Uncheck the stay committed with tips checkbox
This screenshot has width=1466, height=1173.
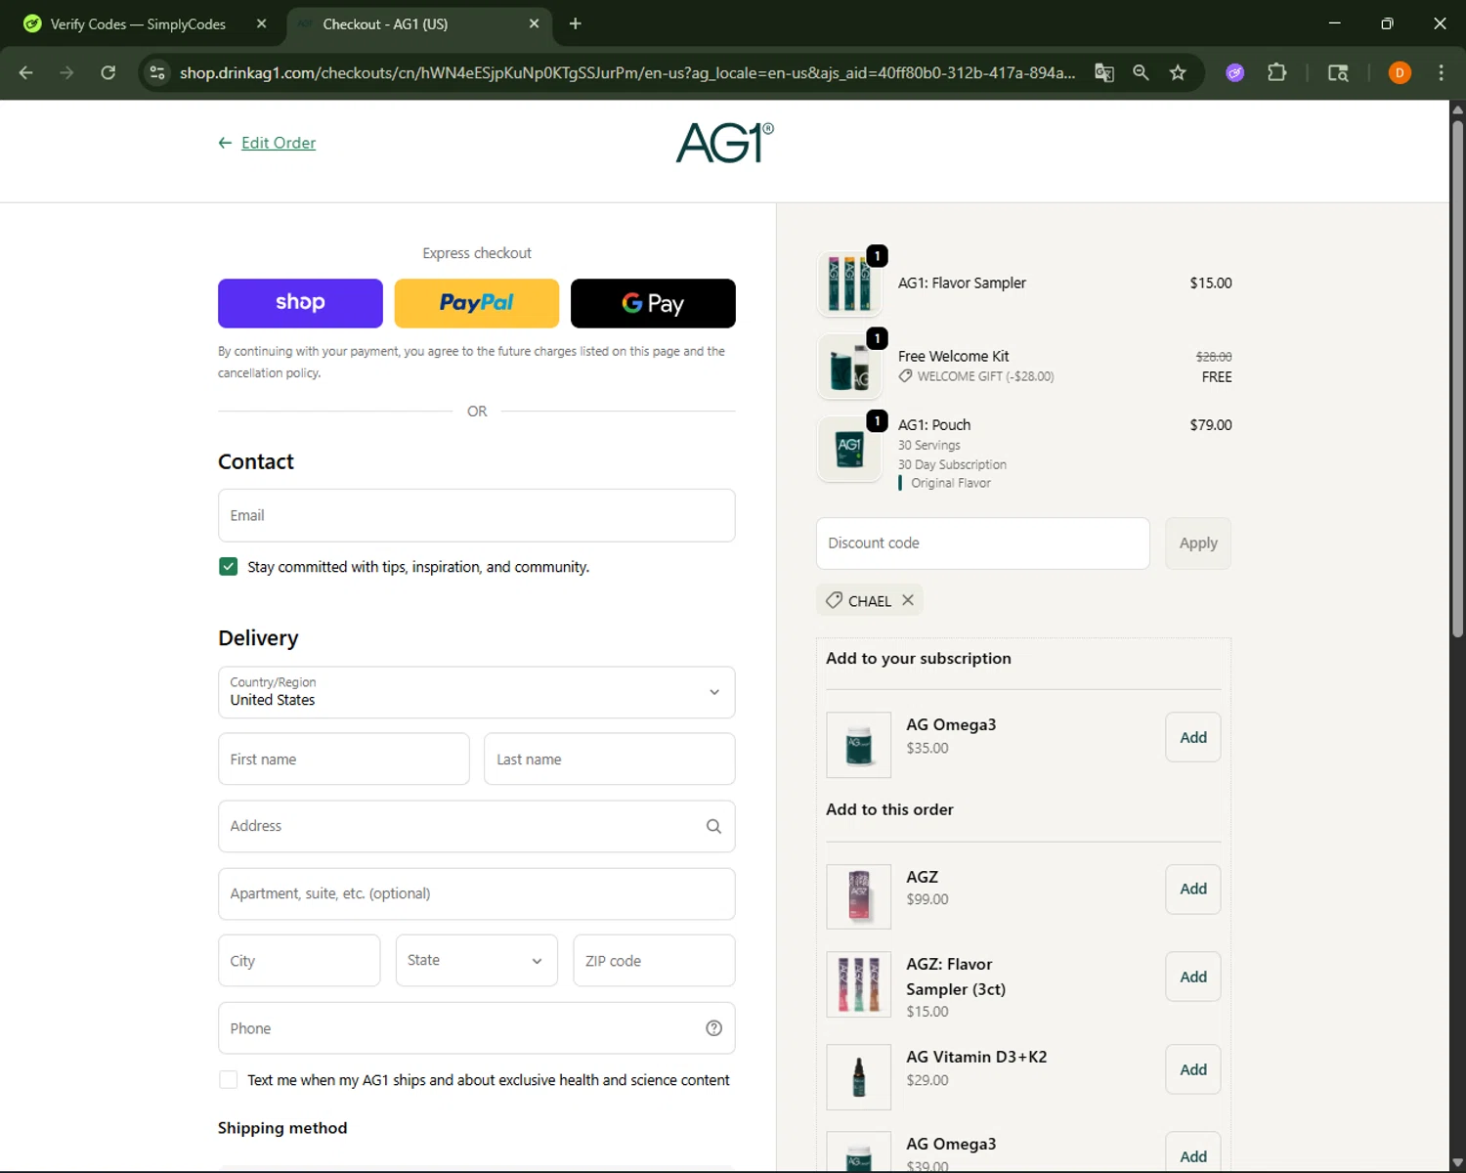tap(229, 567)
